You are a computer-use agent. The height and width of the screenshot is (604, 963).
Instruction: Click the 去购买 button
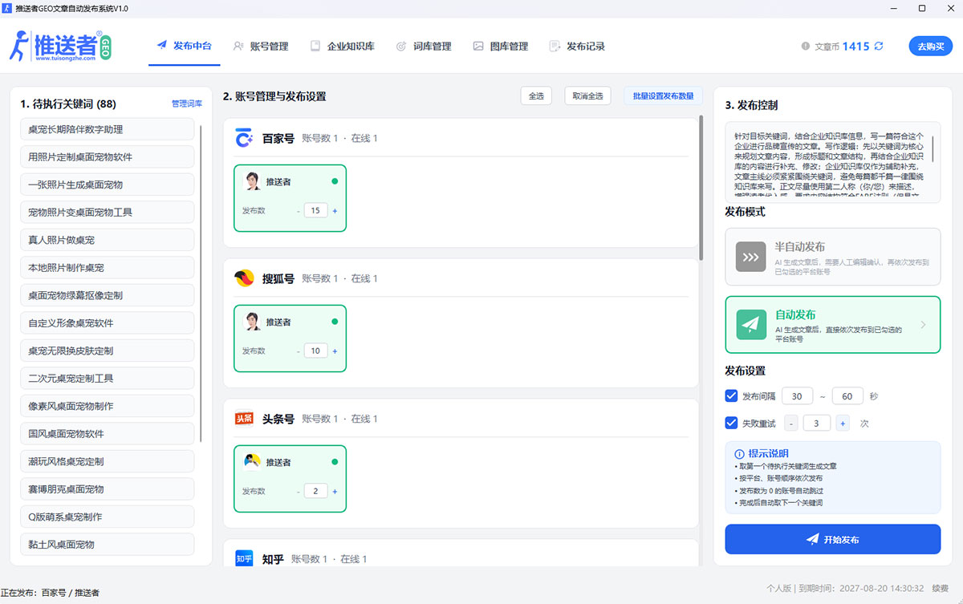point(931,47)
